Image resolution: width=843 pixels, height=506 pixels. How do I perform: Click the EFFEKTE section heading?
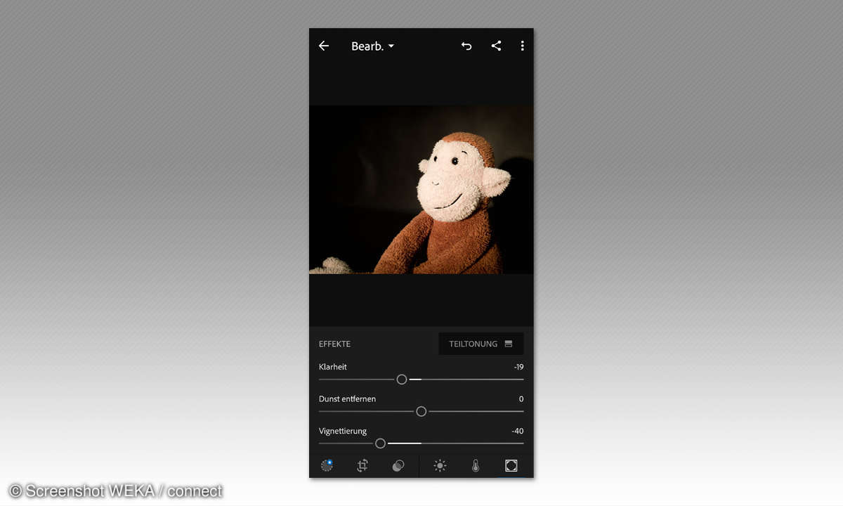(x=334, y=344)
